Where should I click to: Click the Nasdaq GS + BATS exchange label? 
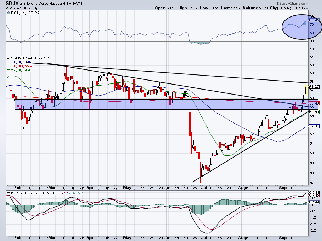(x=66, y=4)
